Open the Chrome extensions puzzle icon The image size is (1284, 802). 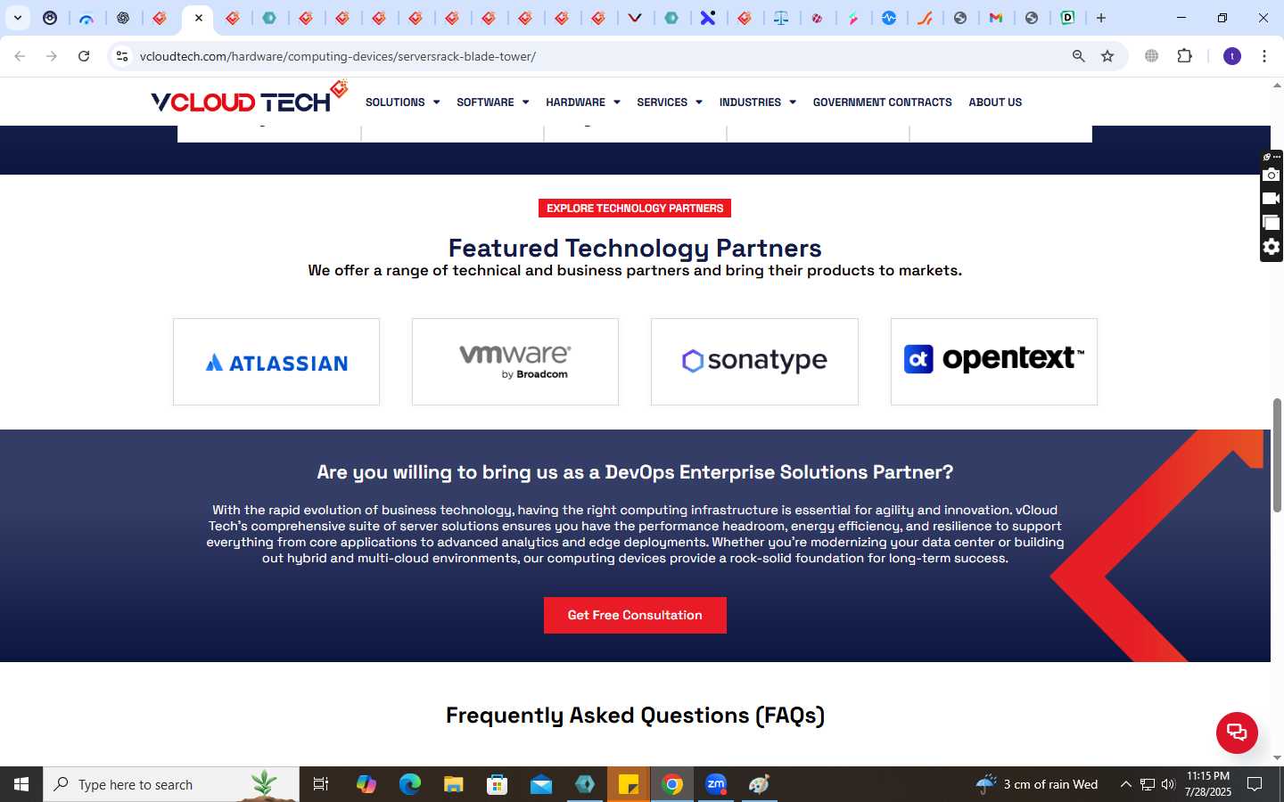[1184, 56]
